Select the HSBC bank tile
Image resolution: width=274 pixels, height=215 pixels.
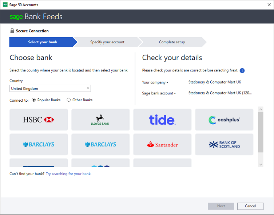[x=39, y=120]
